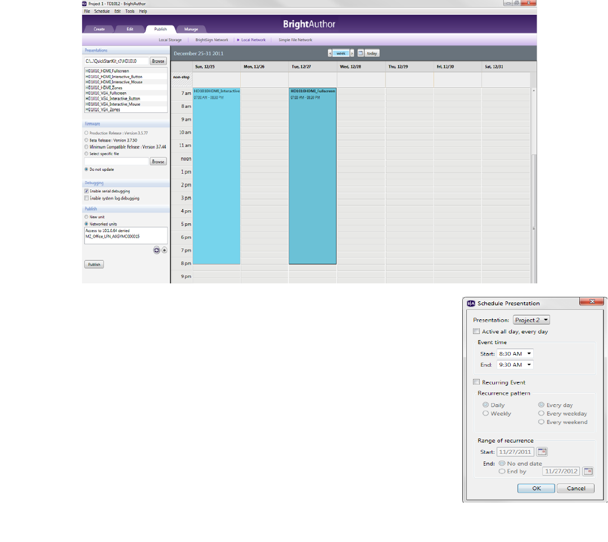Image resolution: width=608 pixels, height=542 pixels.
Task: Click Browse next to presentations path
Action: point(158,61)
